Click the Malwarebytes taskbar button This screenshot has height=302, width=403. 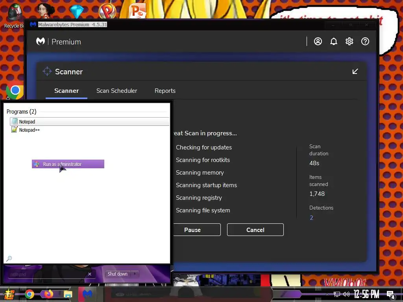(87, 294)
